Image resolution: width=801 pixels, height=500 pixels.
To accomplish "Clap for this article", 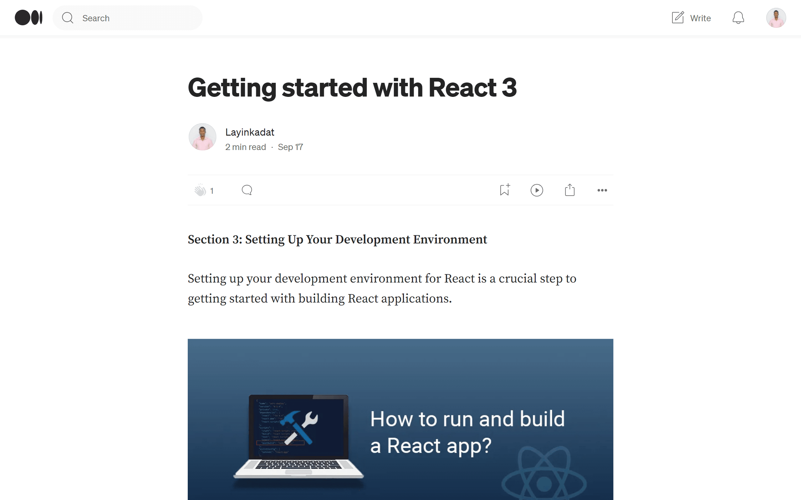I will [201, 190].
